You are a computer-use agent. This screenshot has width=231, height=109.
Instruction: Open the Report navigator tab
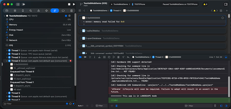71,10
